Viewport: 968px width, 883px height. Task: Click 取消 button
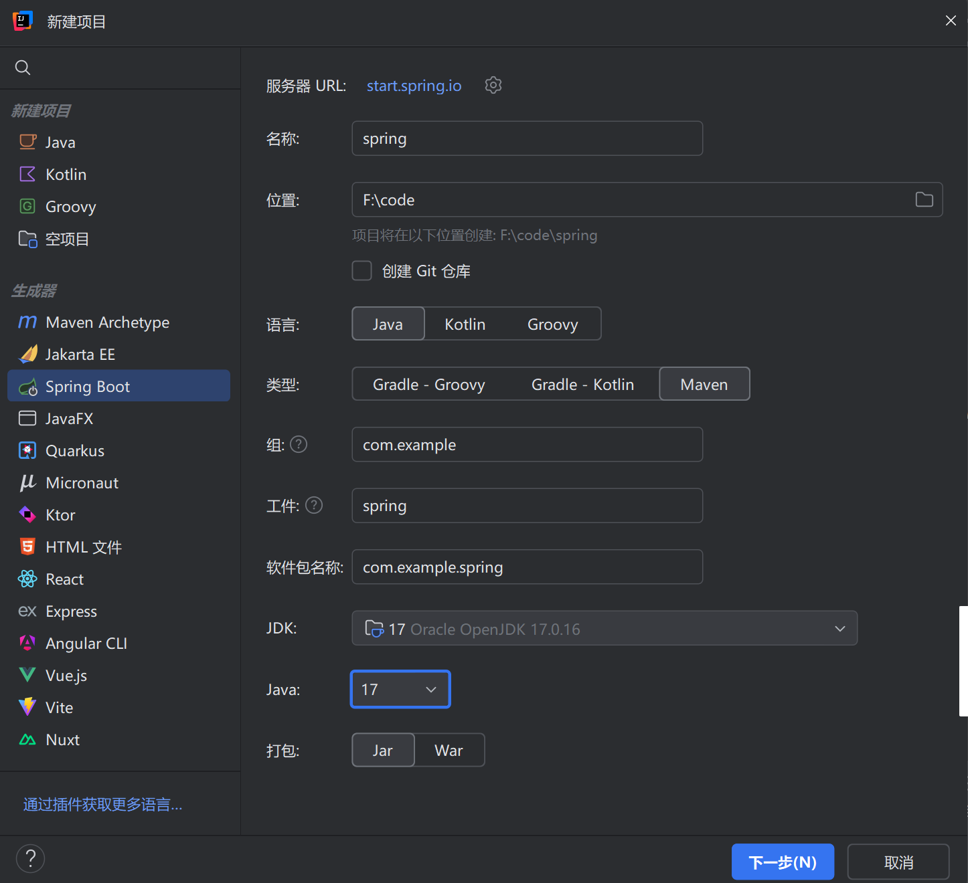click(898, 862)
